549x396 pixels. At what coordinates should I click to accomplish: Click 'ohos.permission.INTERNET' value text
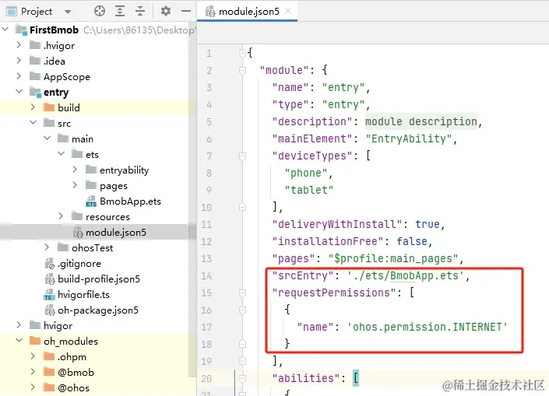pyautogui.click(x=428, y=327)
